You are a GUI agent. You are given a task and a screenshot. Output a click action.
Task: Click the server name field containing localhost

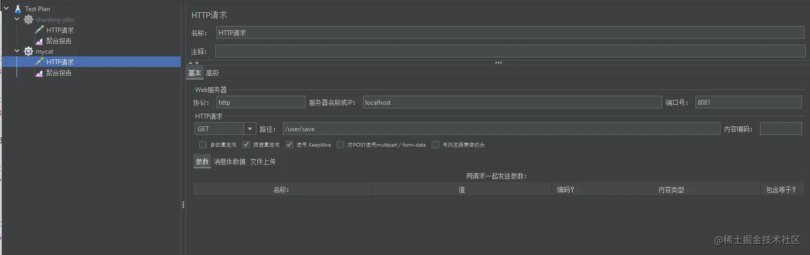point(512,102)
